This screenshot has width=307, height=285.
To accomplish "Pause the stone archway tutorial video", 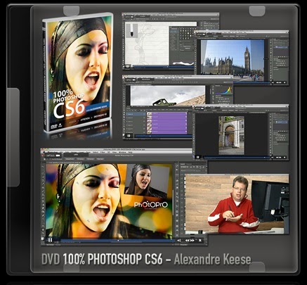I will (197, 158).
